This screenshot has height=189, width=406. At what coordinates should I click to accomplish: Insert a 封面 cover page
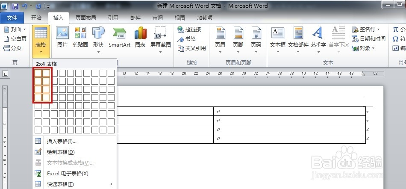(15, 29)
